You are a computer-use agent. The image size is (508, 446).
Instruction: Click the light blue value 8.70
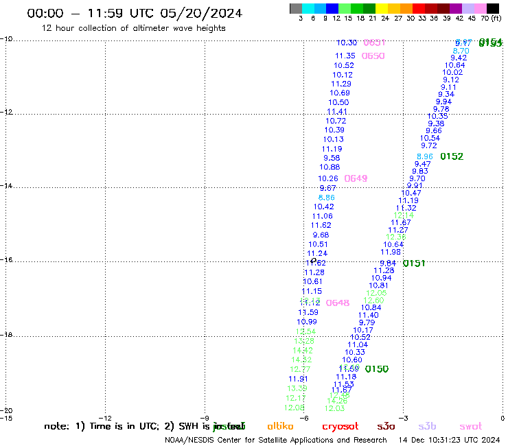tap(461, 51)
